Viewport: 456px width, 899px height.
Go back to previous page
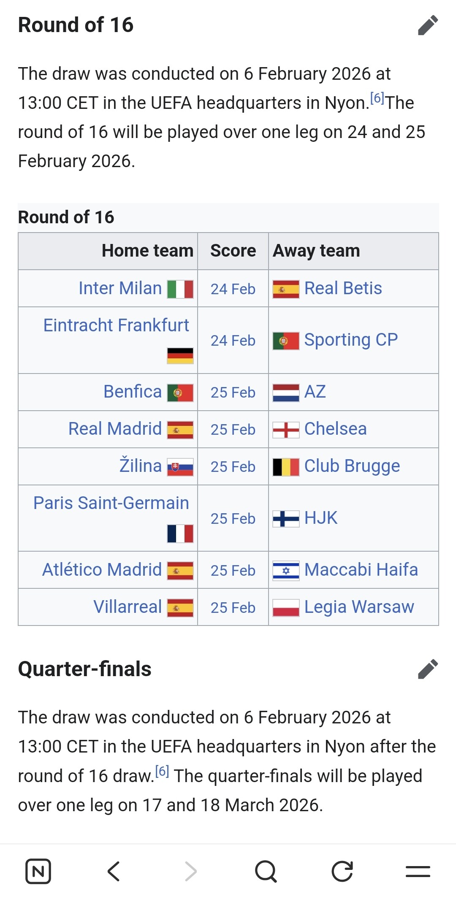click(114, 871)
